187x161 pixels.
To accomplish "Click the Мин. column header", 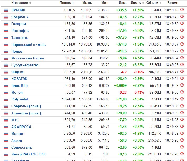I will point(105,3).
